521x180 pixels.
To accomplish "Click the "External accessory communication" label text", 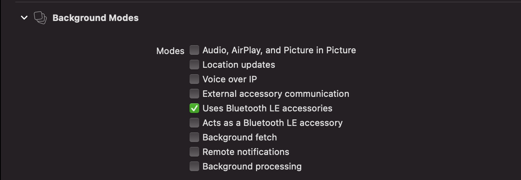I will click(276, 94).
